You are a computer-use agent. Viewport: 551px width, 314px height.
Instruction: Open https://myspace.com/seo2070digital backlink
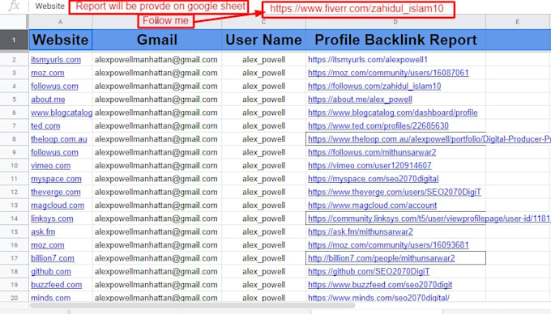(x=374, y=179)
